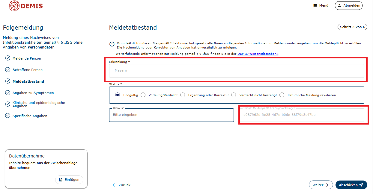Click checkmark icon next to Betroffene Person
The width and height of the screenshot is (373, 194).
[8, 69]
